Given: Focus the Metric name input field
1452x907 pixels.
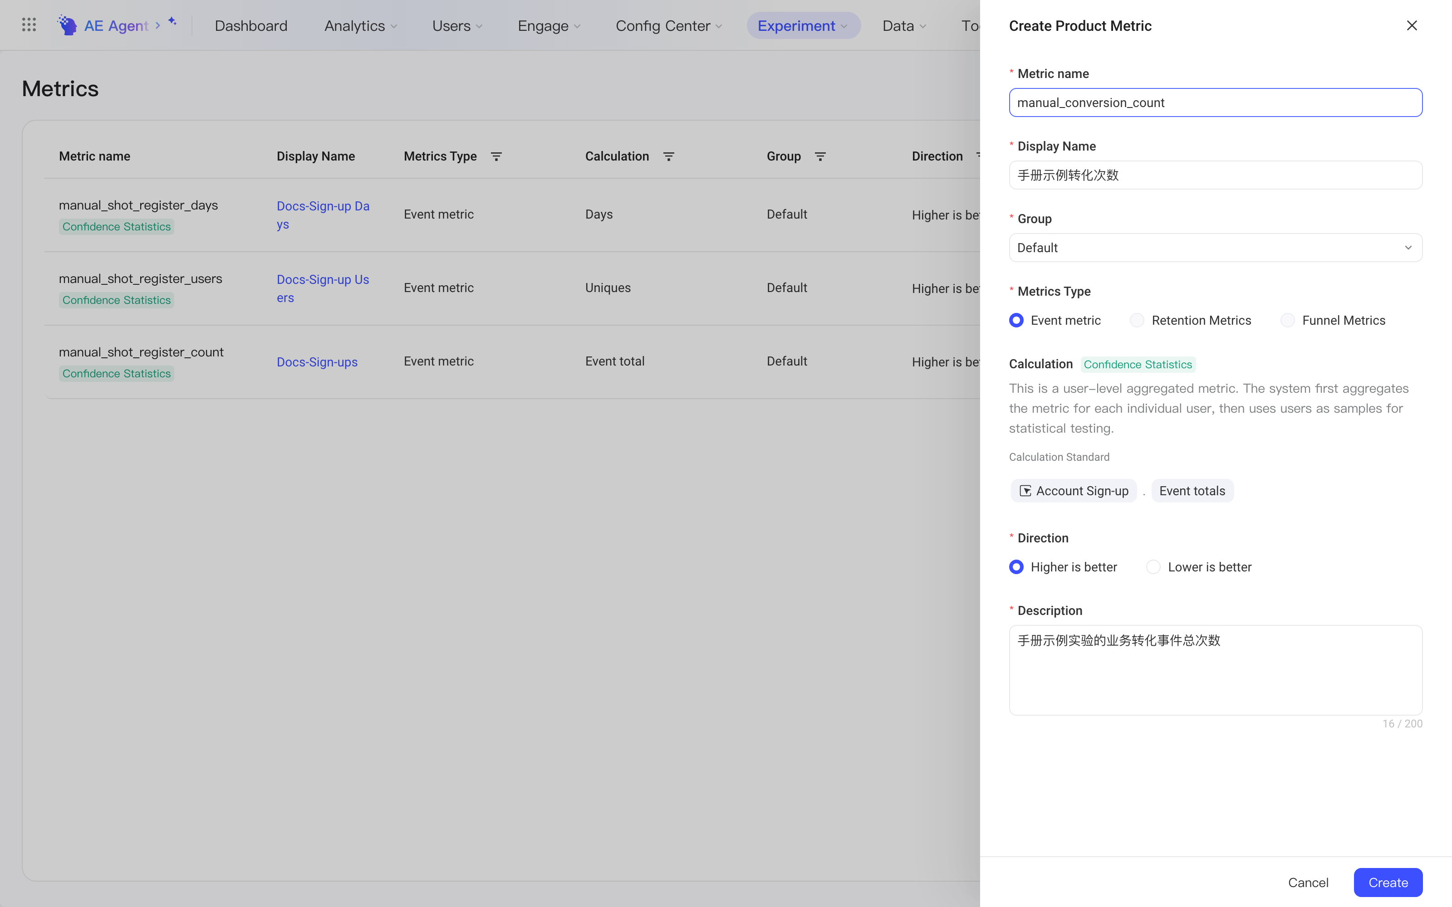Looking at the screenshot, I should click(1216, 102).
